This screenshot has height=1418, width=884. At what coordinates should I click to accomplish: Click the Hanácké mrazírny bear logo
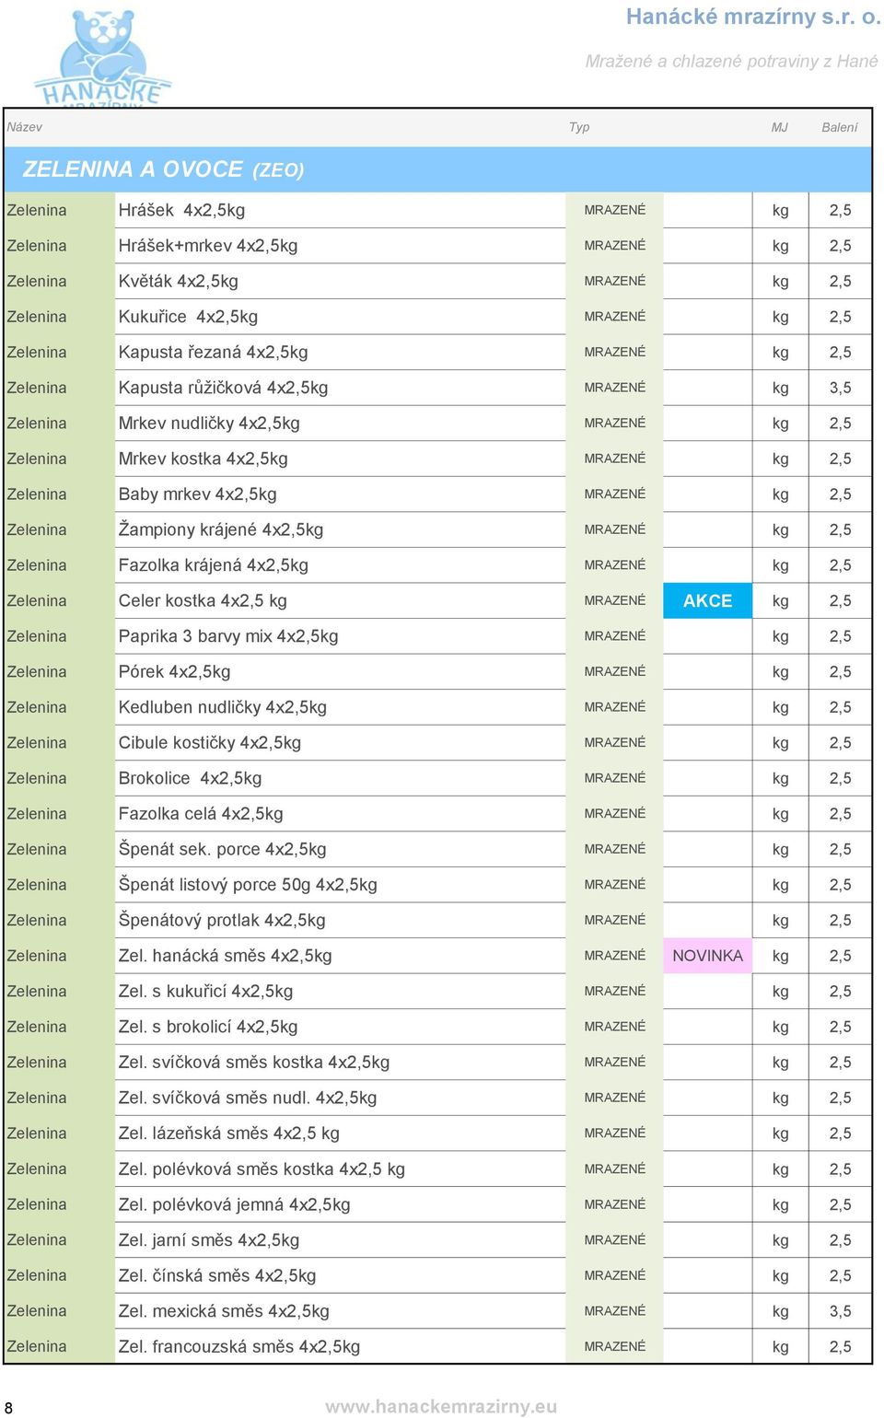click(102, 58)
